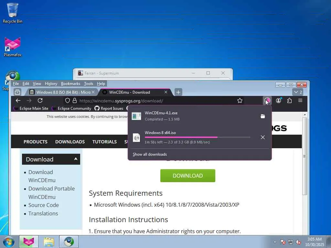Click the tracking protection shield icon
Image resolution: width=331 pixels, height=248 pixels.
click(x=67, y=101)
